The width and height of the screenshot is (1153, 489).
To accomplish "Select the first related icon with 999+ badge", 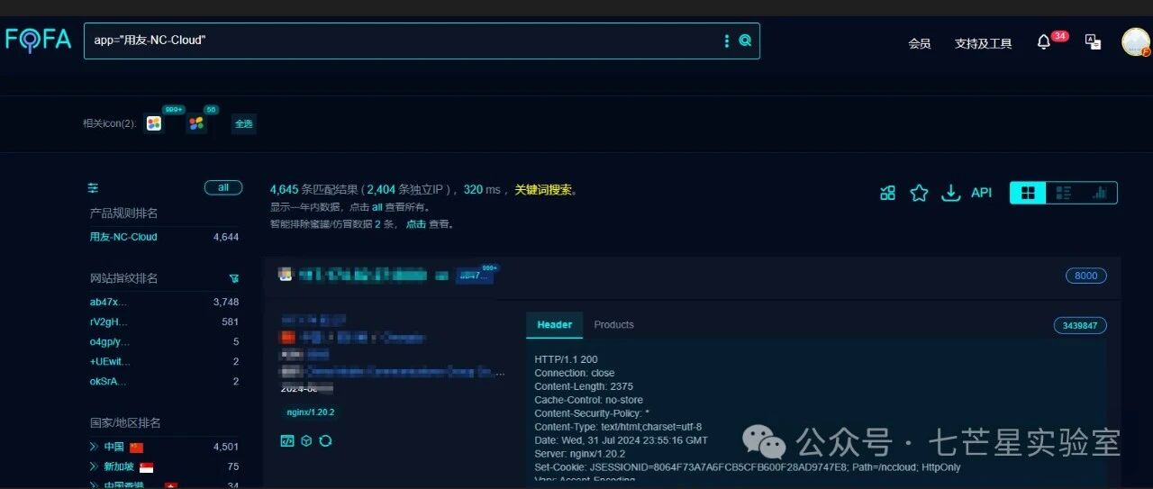I will (x=154, y=123).
